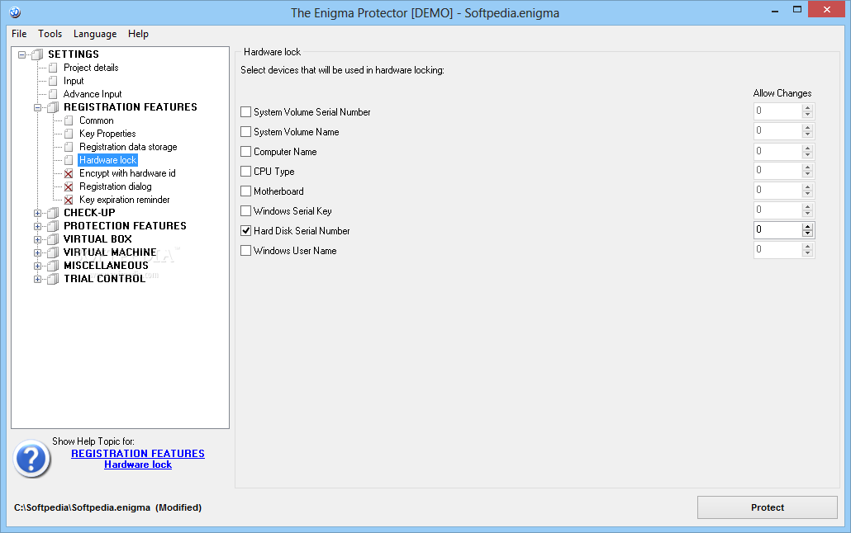Image resolution: width=851 pixels, height=533 pixels.
Task: Open the Help menu
Action: click(x=139, y=34)
